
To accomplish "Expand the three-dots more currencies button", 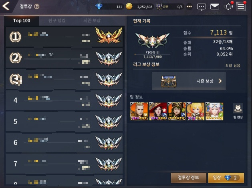I will [190, 7].
